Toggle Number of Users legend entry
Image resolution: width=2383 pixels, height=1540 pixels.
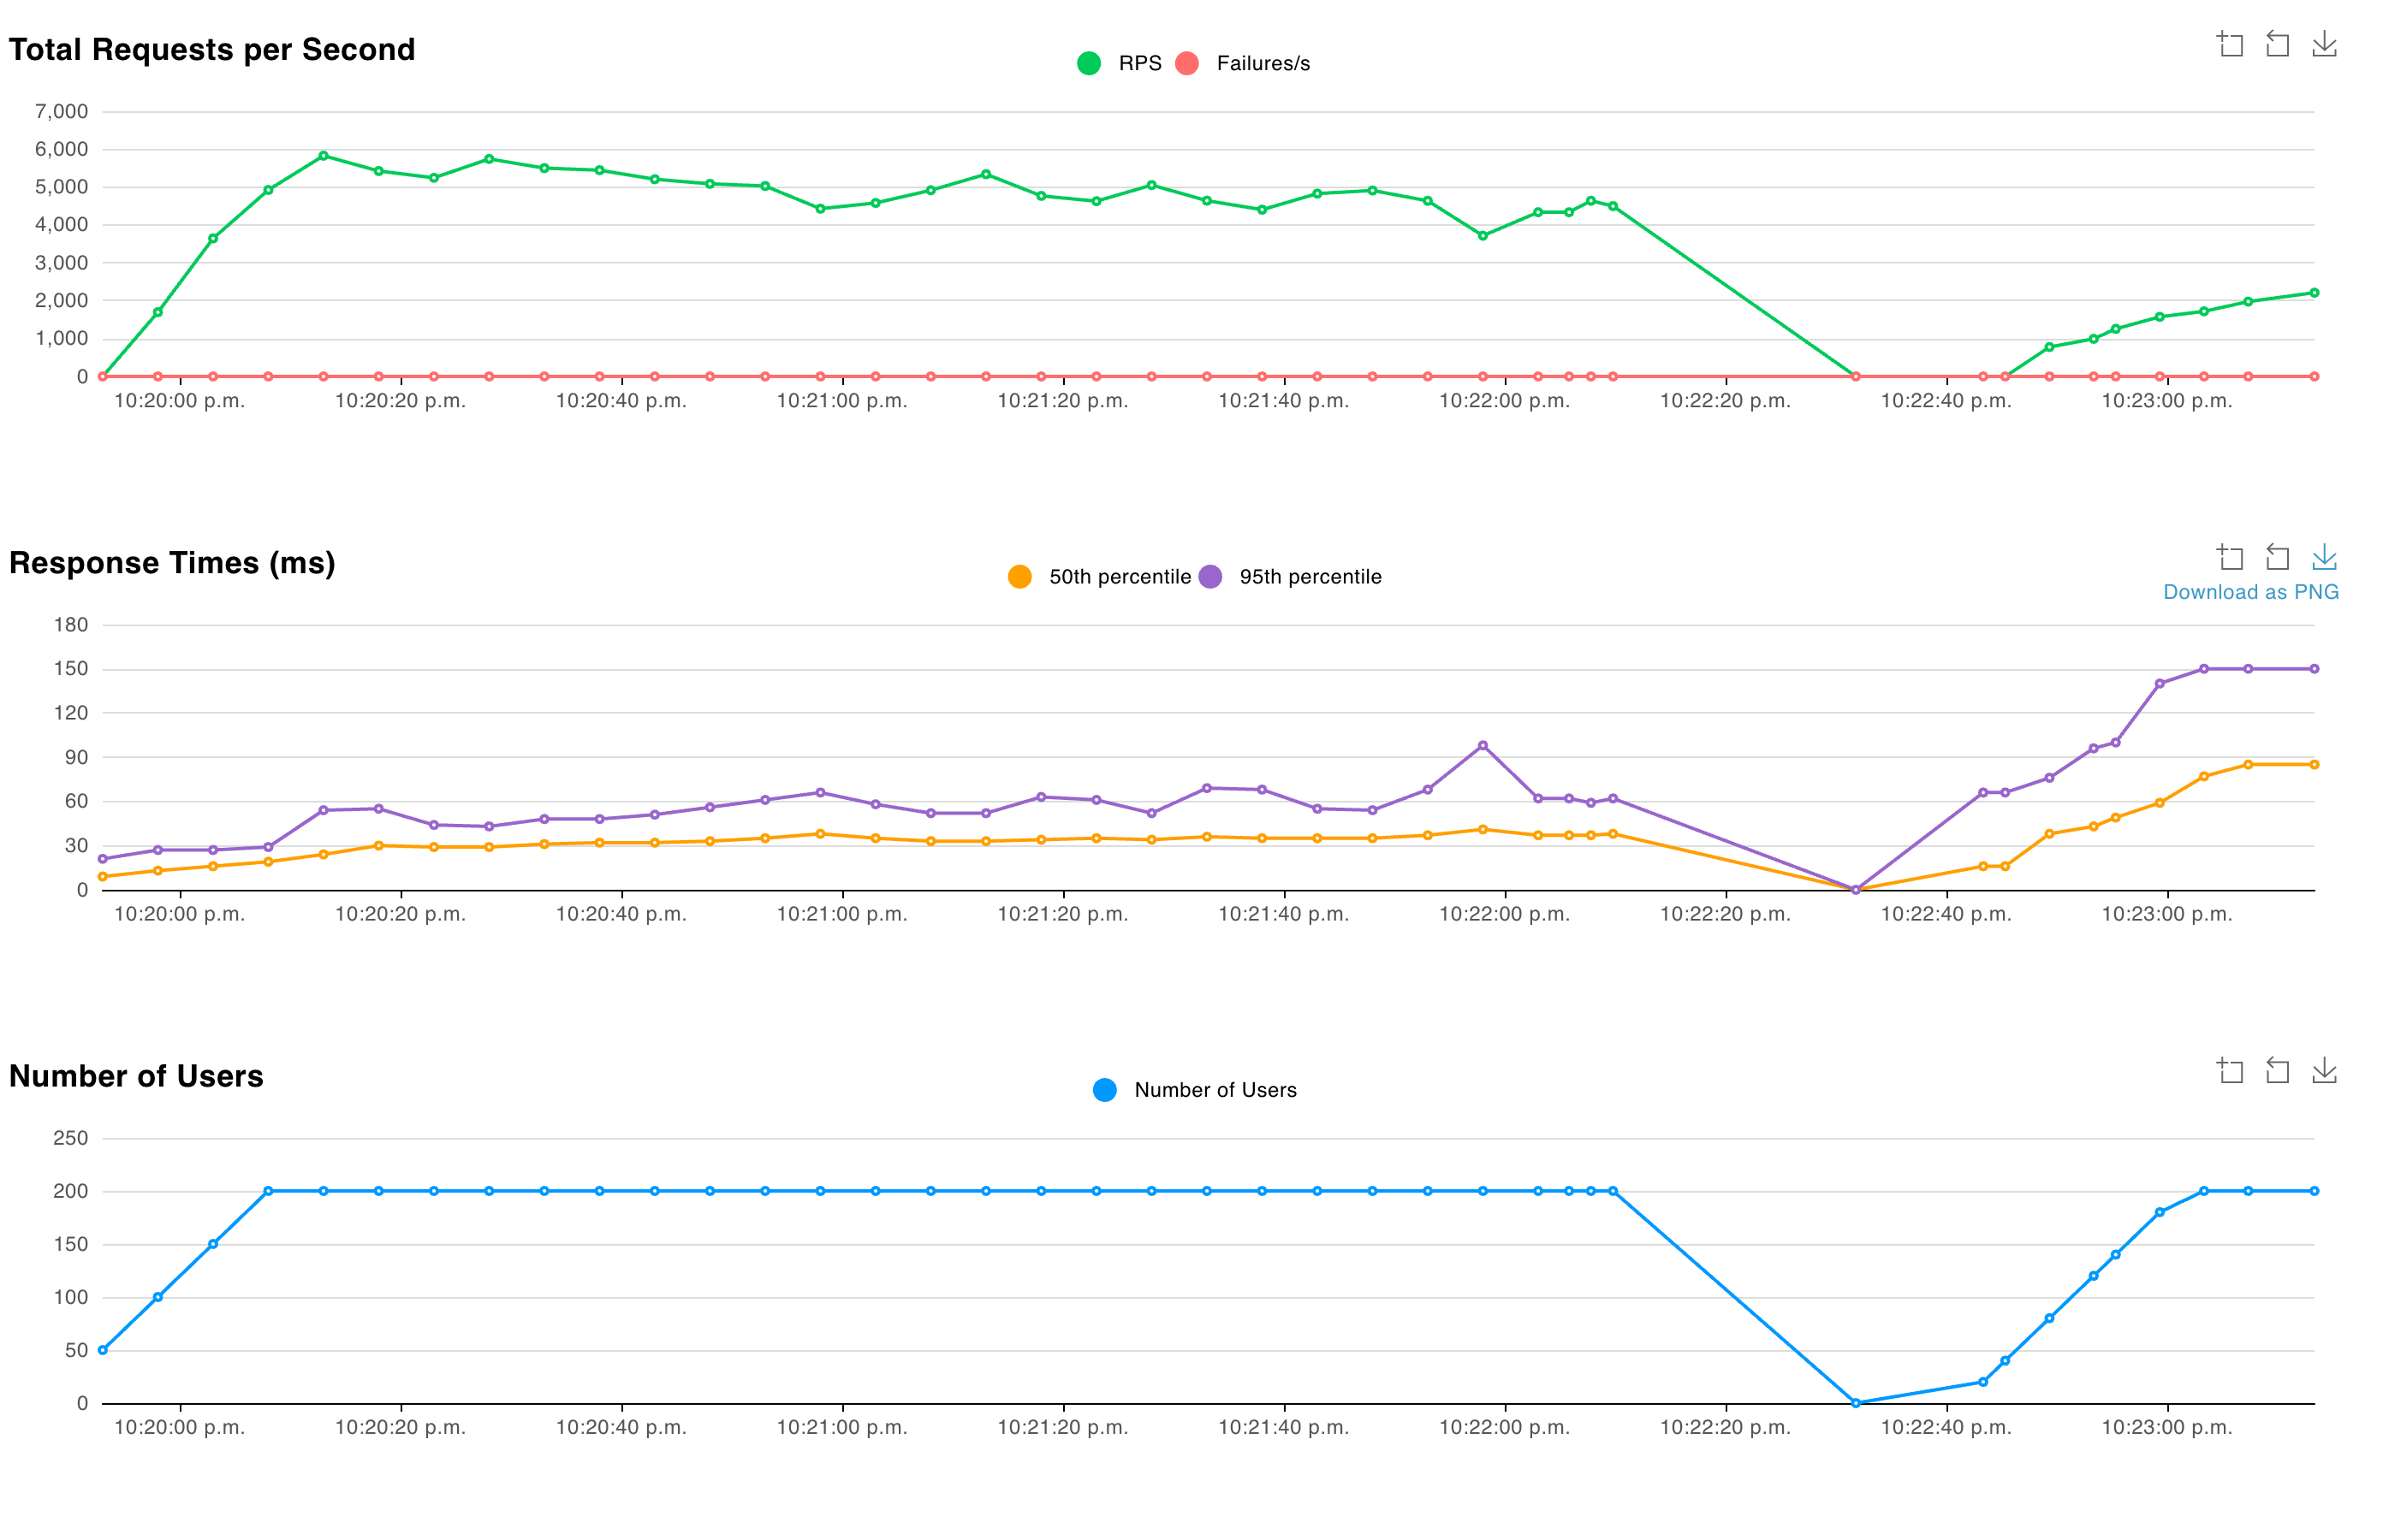[1195, 1090]
